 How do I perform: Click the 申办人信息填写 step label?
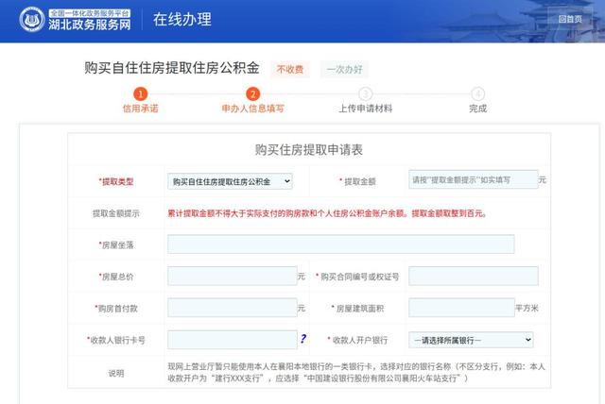click(x=252, y=109)
